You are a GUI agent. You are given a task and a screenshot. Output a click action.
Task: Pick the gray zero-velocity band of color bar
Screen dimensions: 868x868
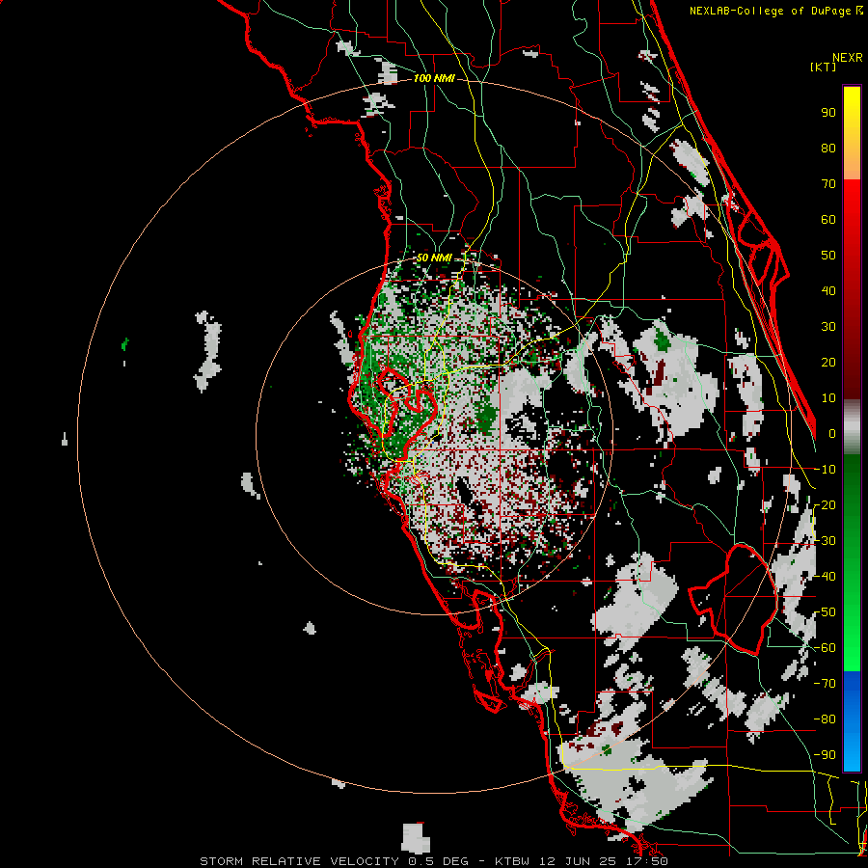coord(852,427)
